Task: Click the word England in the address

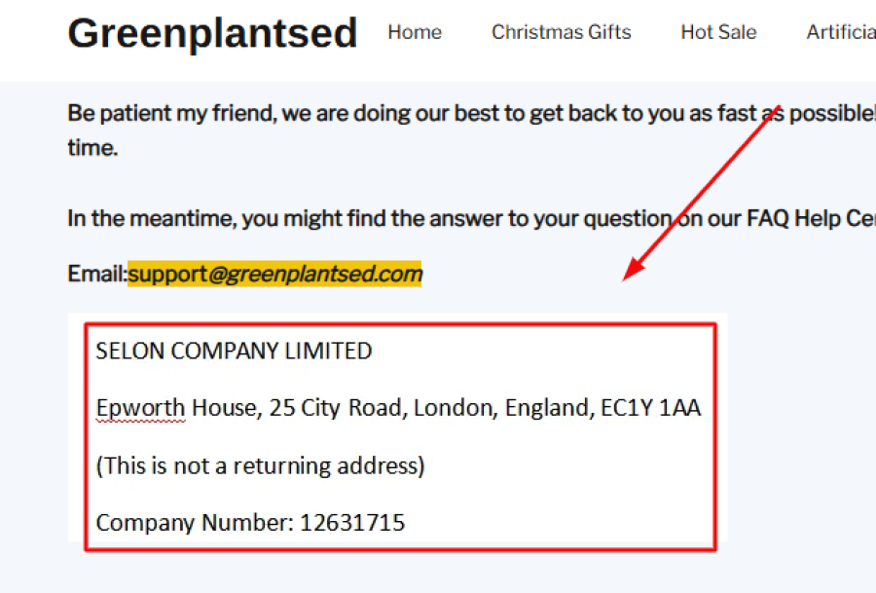Action: pyautogui.click(x=546, y=408)
